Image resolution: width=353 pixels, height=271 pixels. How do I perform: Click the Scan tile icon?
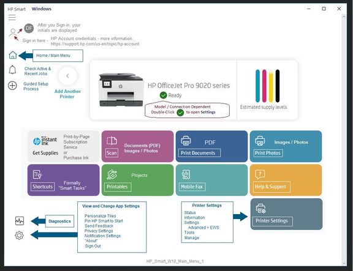click(x=112, y=141)
